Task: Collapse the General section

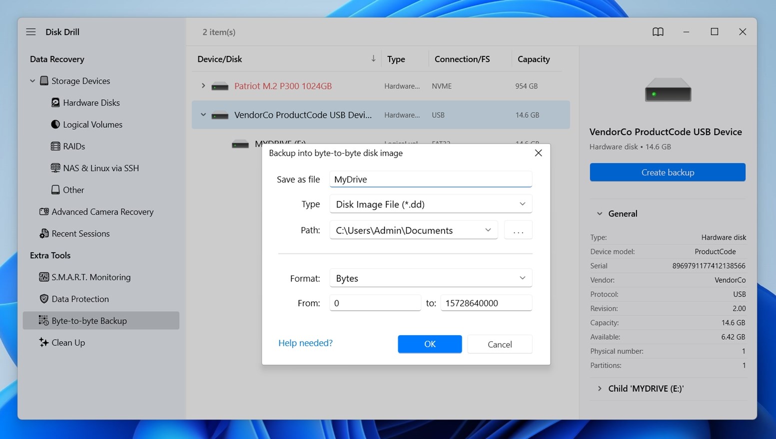Action: [600, 214]
